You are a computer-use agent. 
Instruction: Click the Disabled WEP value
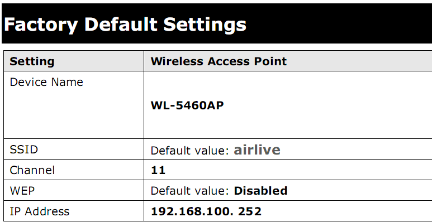tap(260, 191)
